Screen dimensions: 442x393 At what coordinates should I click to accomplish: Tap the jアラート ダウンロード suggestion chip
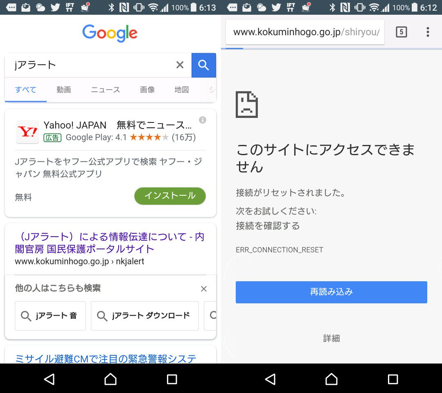tap(144, 316)
